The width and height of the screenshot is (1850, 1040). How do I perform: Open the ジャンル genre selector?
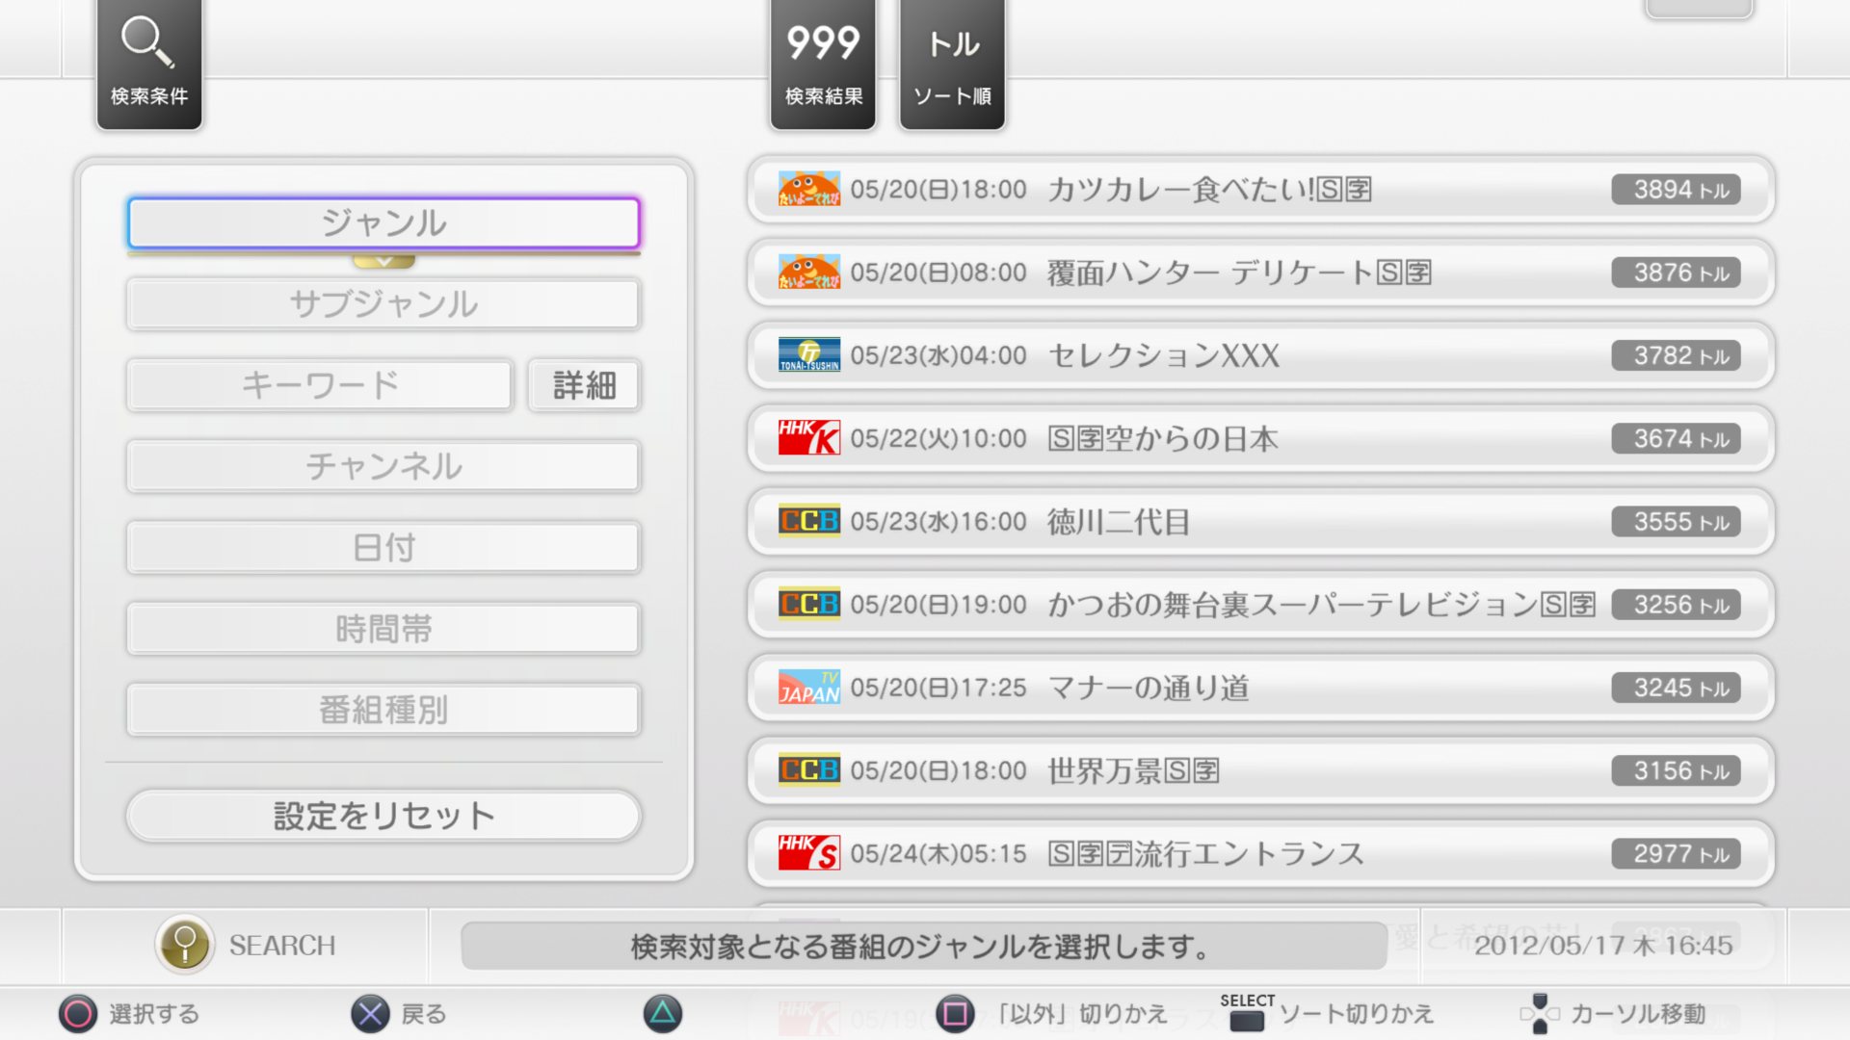point(383,223)
